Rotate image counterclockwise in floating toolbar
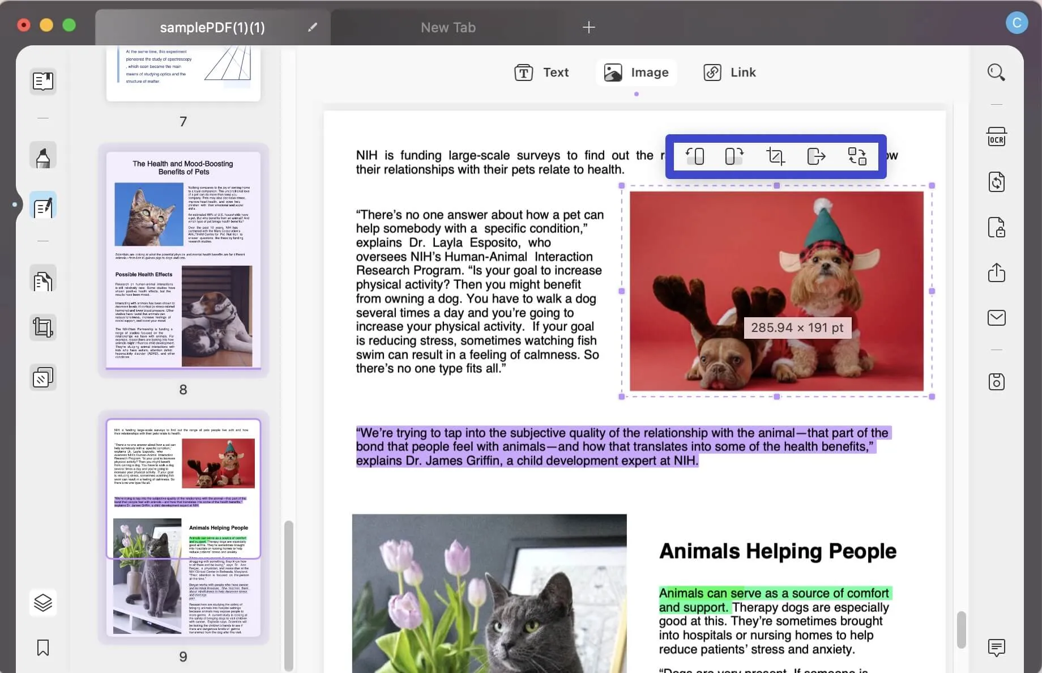 [695, 156]
